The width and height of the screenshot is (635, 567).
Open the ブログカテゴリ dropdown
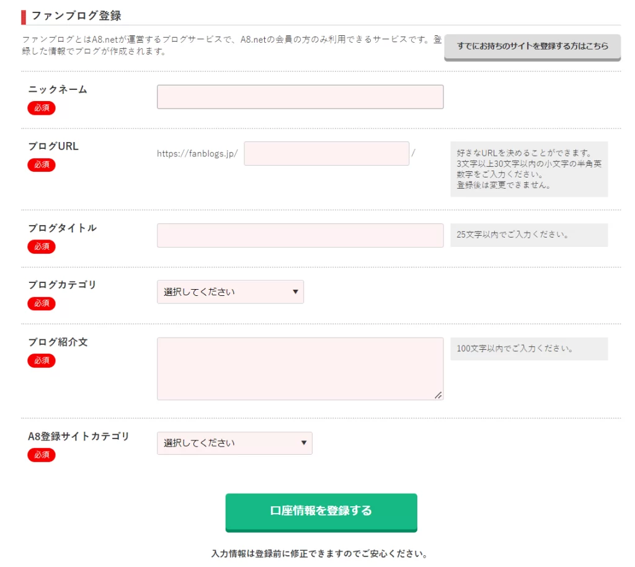[x=230, y=292]
